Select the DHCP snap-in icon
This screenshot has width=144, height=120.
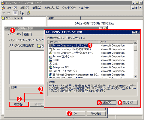[50, 60]
